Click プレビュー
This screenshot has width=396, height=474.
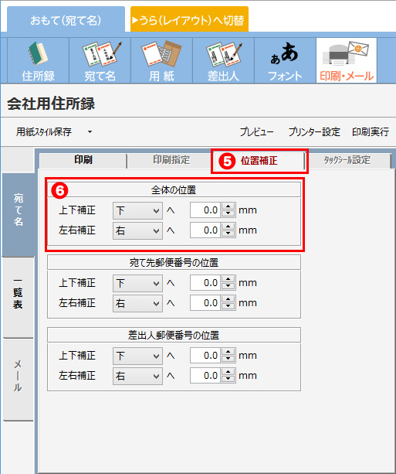point(256,131)
